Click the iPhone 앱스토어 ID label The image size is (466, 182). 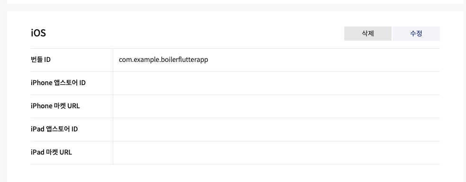click(x=58, y=83)
